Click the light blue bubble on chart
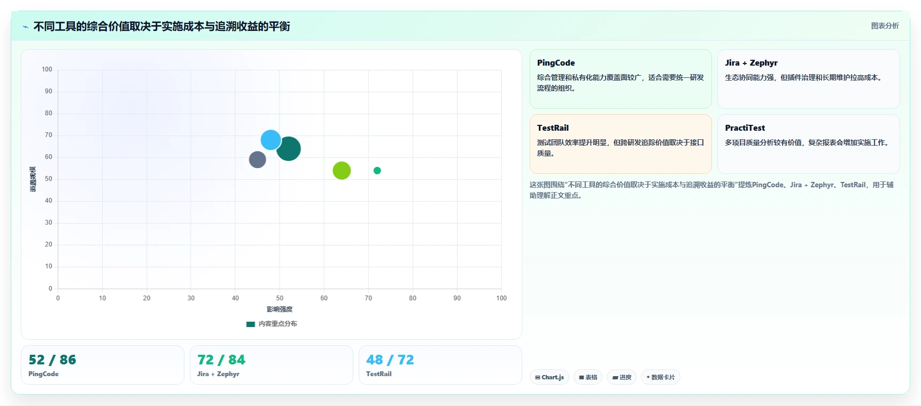Viewport: 921px width, 406px height. point(270,140)
